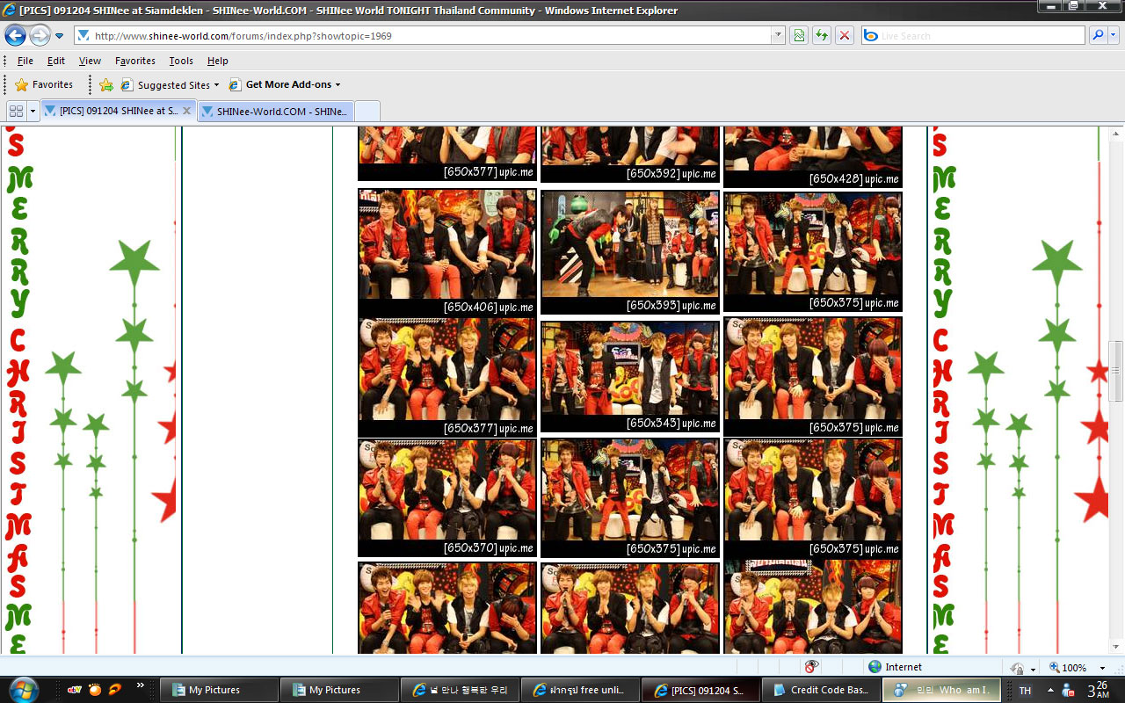This screenshot has height=703, width=1125.
Task: Open the [650x370] upic.me thumbnail
Action: click(x=446, y=498)
